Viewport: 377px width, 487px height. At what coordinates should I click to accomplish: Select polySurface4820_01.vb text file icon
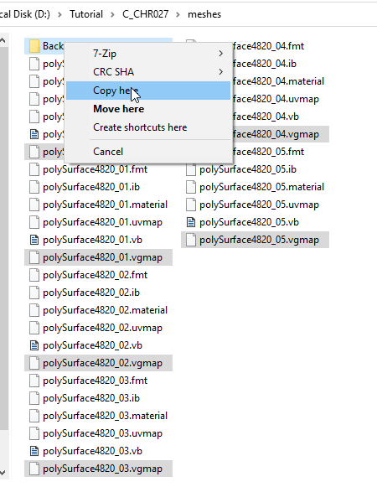click(x=34, y=240)
